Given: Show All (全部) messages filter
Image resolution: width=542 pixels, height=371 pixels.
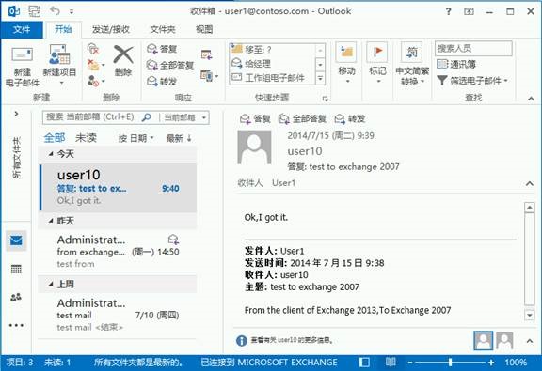Looking at the screenshot, I should click(55, 138).
